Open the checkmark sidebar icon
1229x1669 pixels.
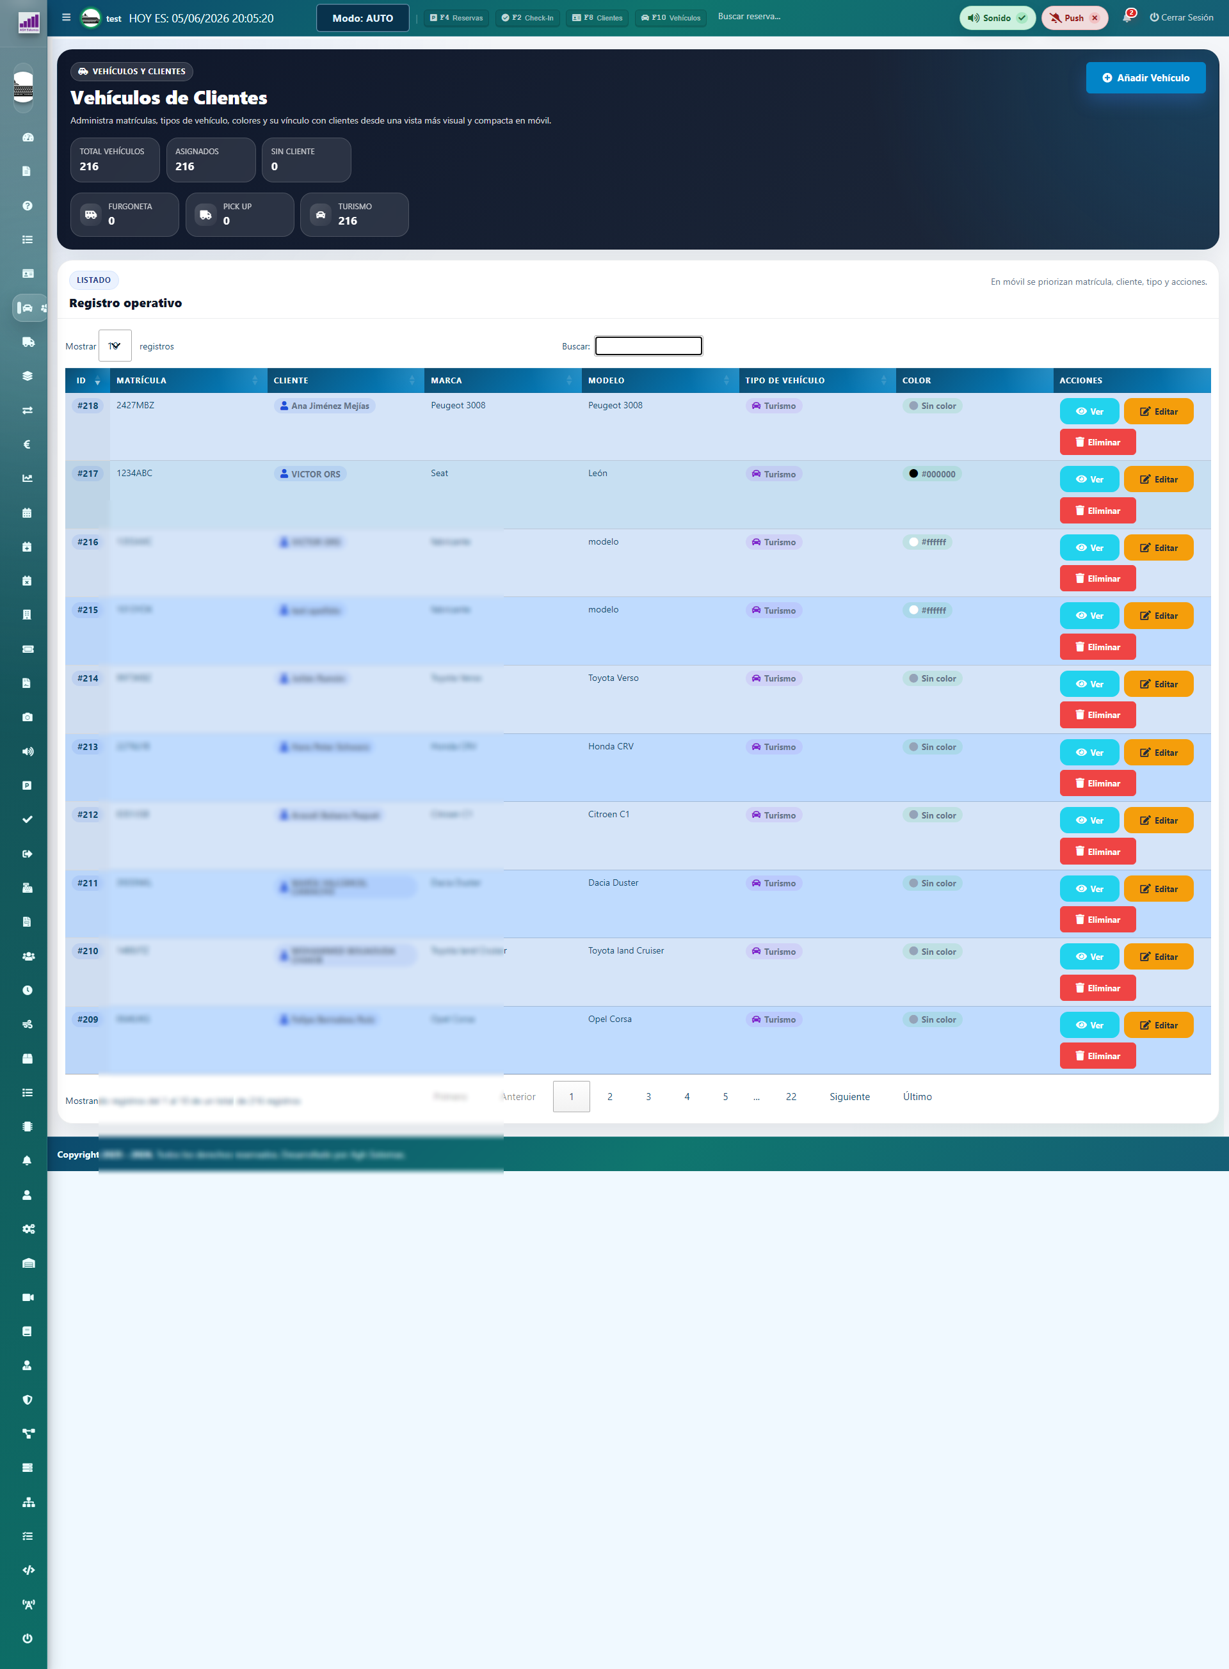28,820
